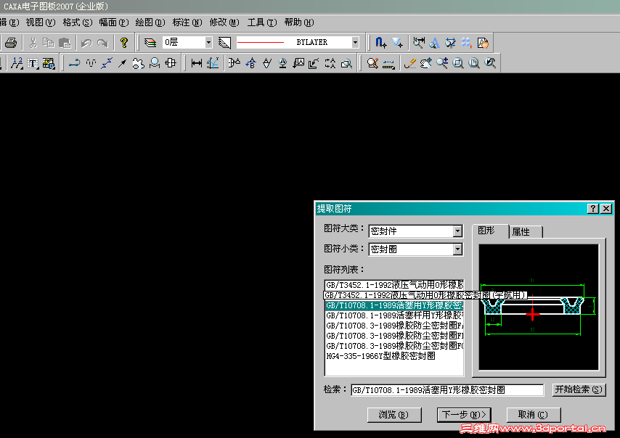Click the seal ring preview image

tap(539, 307)
